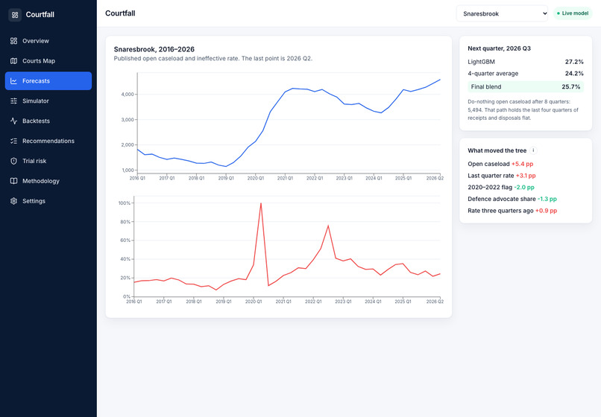601x417 pixels.
Task: Click the Last quarter rate +3.1 pp row
Action: click(x=502, y=176)
